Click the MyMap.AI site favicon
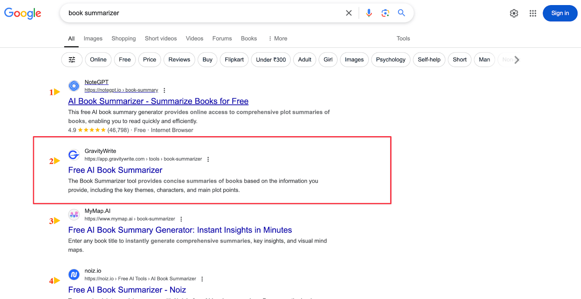 point(74,215)
